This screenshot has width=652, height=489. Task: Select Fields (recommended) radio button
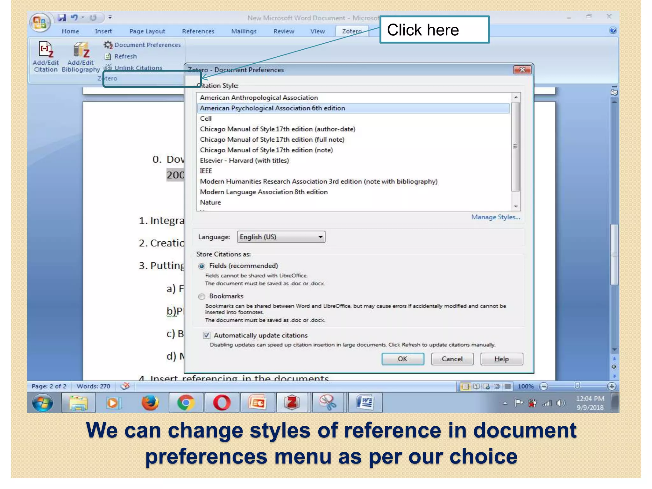202,266
